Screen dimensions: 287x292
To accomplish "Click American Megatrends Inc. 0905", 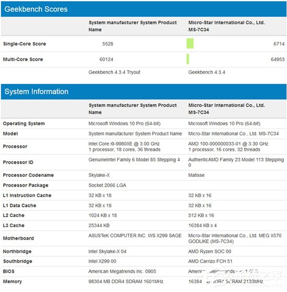I will coord(122,272).
